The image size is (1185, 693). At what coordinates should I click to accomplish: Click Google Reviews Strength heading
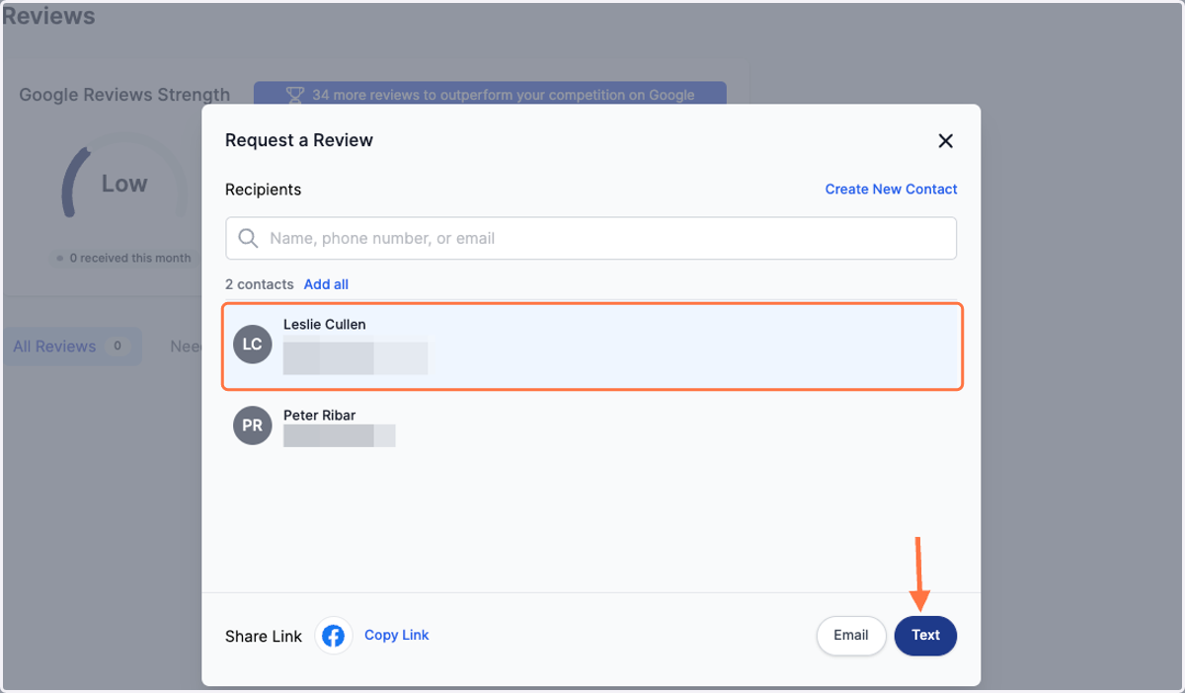124,95
